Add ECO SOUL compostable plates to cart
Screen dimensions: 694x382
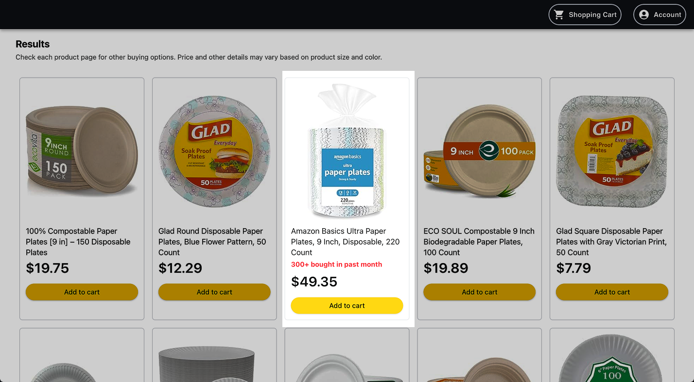(479, 292)
